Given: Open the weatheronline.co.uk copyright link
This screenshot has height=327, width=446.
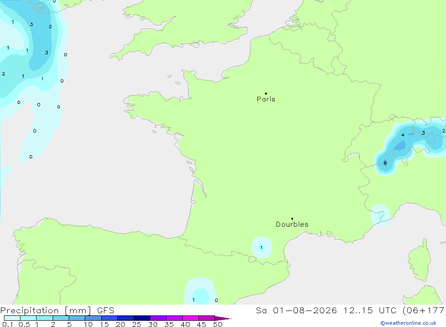Looking at the screenshot, I should (x=409, y=323).
